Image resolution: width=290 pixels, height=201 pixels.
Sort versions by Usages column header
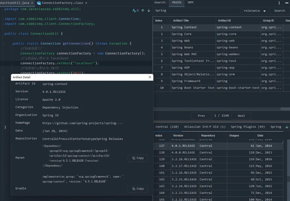click(241, 136)
